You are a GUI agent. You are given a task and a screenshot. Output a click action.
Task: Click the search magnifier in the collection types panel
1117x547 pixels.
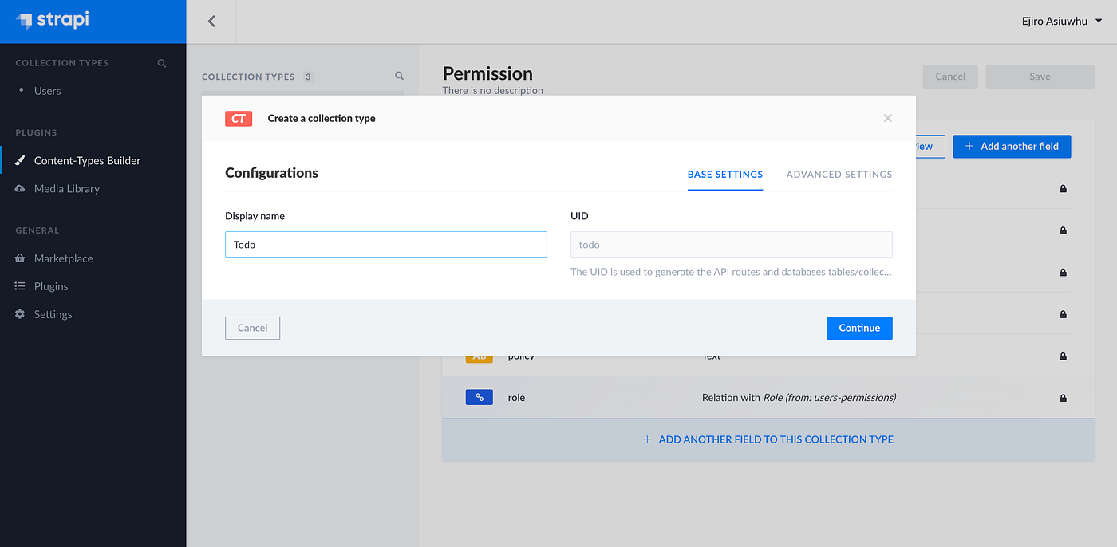tap(399, 75)
